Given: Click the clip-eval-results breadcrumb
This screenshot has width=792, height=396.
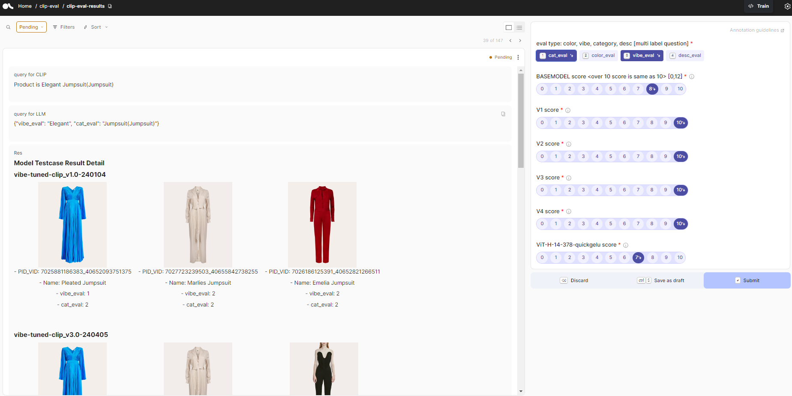Looking at the screenshot, I should tap(86, 6).
